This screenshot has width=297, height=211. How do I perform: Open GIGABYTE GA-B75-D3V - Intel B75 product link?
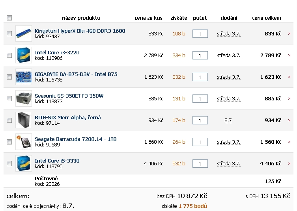pos(76,74)
